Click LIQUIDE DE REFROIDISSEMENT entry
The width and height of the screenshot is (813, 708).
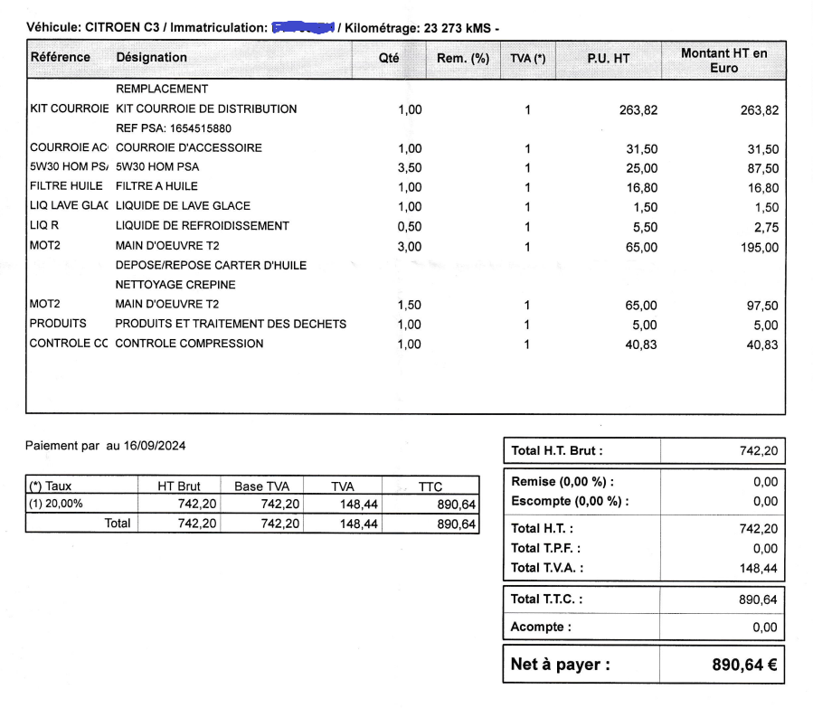point(203,226)
